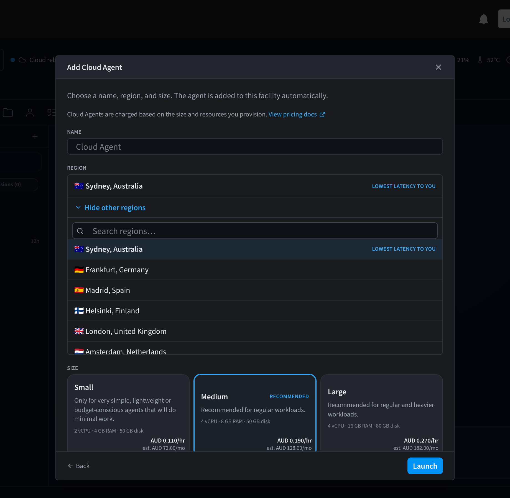This screenshot has height=498, width=510.
Task: Choose the Large size card
Action: tap(382, 413)
